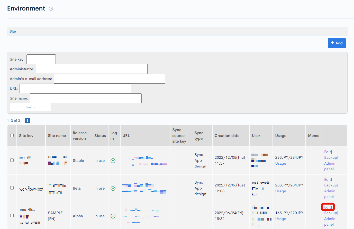
Task: Toggle the select-all checkbox in table header
Action: [12, 135]
